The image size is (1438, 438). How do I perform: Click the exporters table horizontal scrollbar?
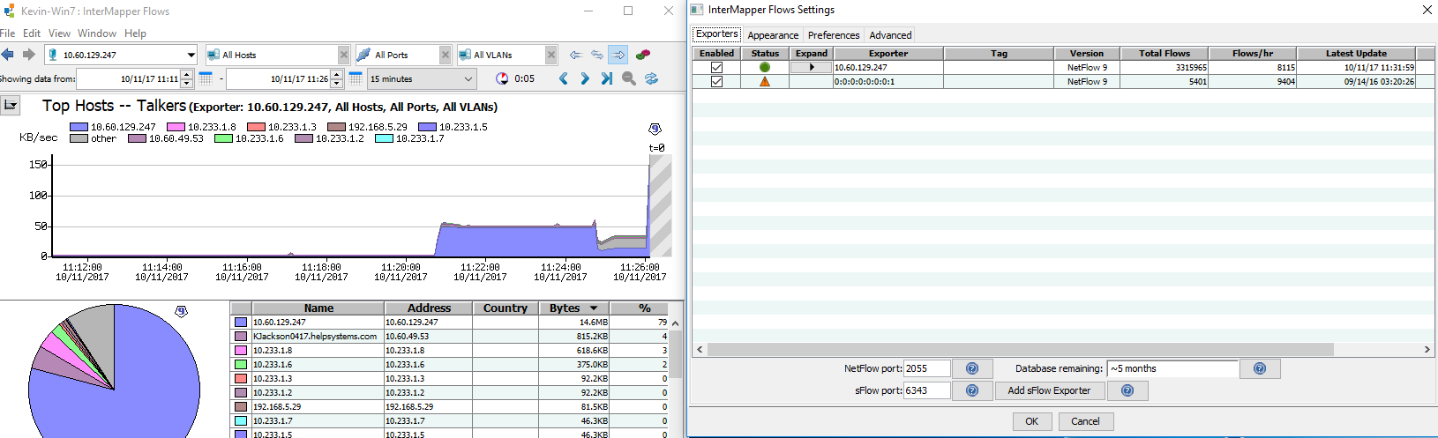1020,350
